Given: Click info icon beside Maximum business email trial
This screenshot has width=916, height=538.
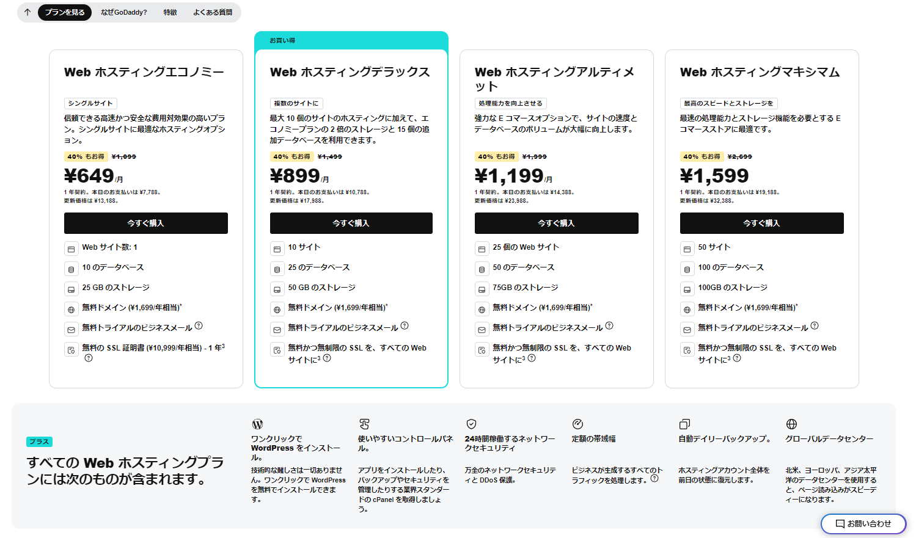Looking at the screenshot, I should pos(815,326).
